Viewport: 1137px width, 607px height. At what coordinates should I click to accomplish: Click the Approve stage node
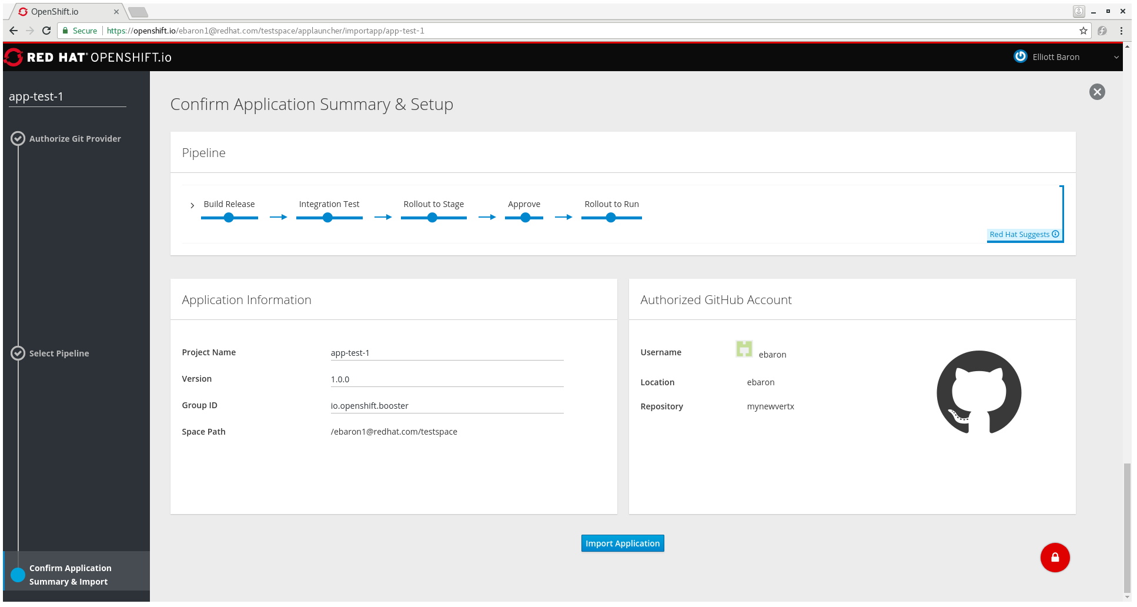click(526, 218)
